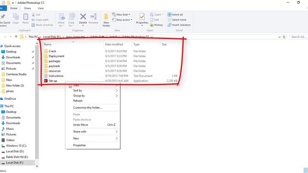308x173 pixels.
Task: Click Select none in the ribbon
Action: 177,20
